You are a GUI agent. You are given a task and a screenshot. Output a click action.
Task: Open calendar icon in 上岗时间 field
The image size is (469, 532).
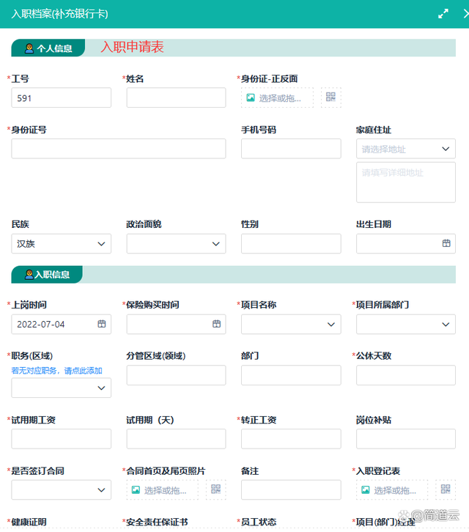[102, 324]
